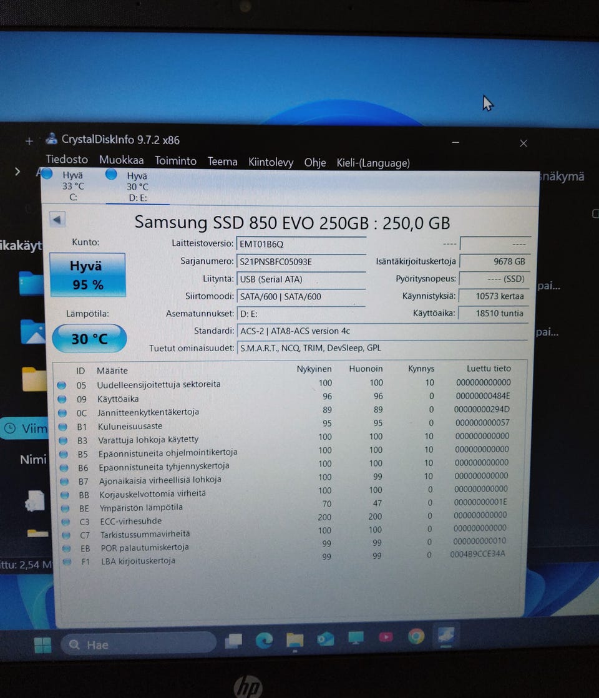Open the monitor icon app on the taskbar
The image size is (599, 698).
coord(356,638)
